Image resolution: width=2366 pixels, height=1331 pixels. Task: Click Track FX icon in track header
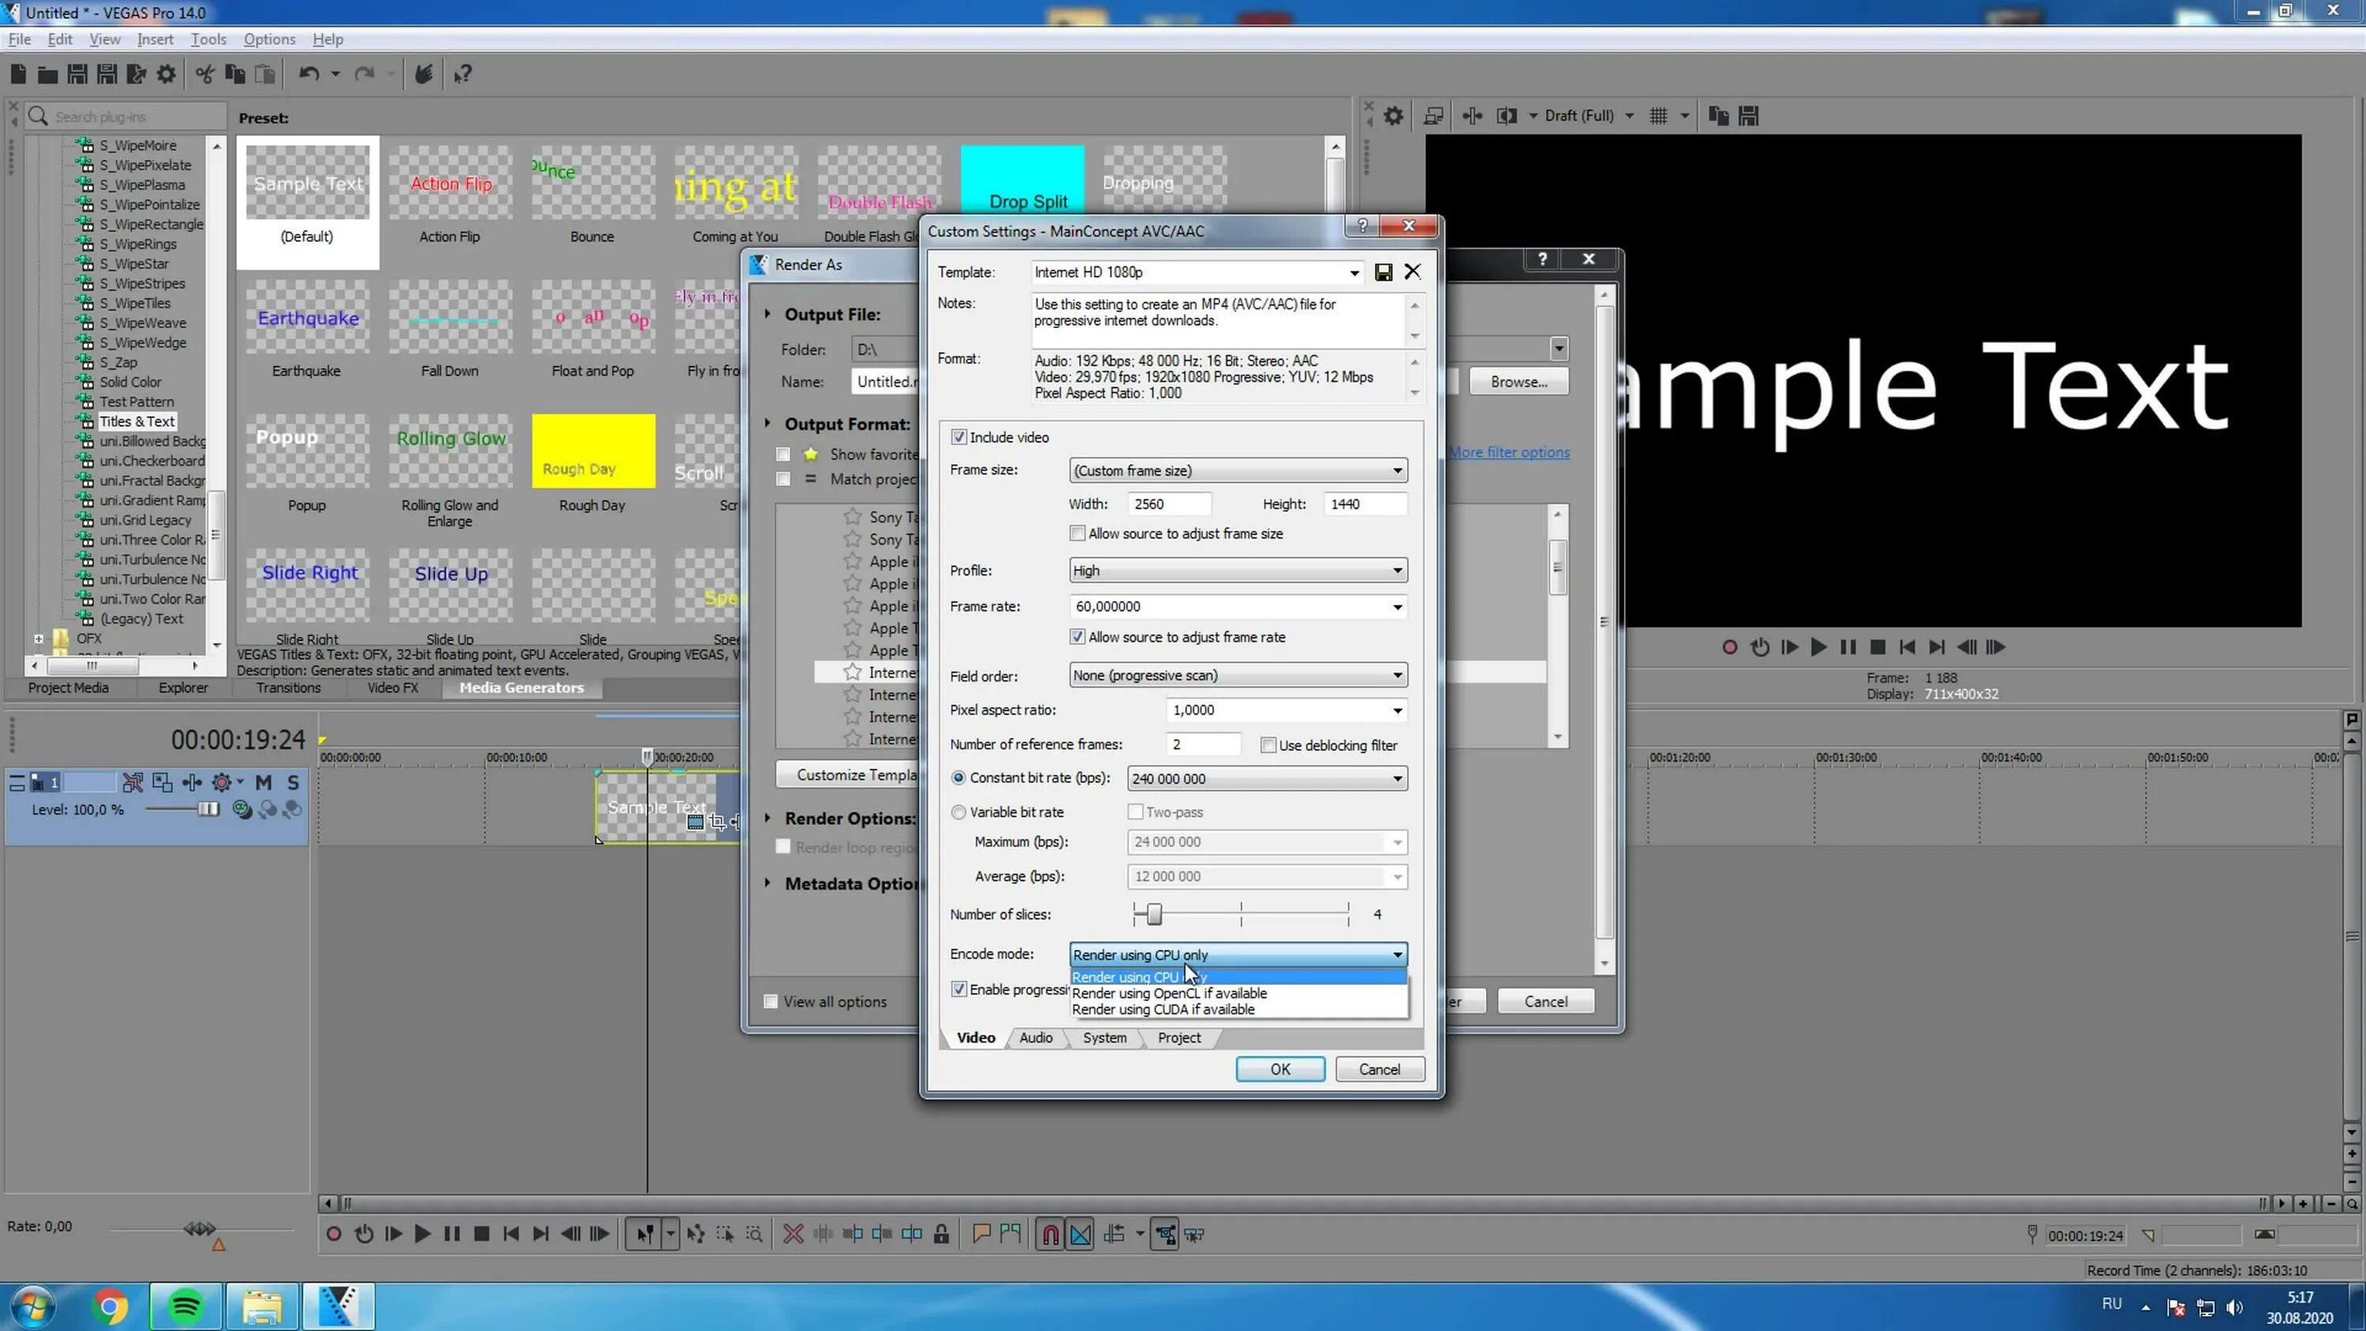(x=191, y=783)
